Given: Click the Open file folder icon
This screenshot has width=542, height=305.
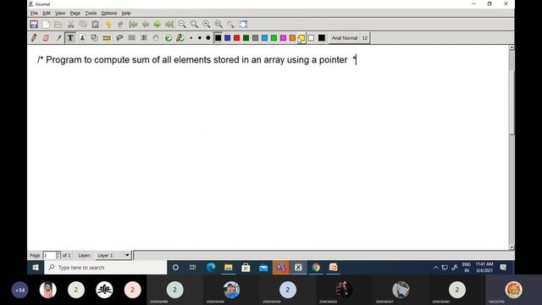Looking at the screenshot, I should 58,25.
